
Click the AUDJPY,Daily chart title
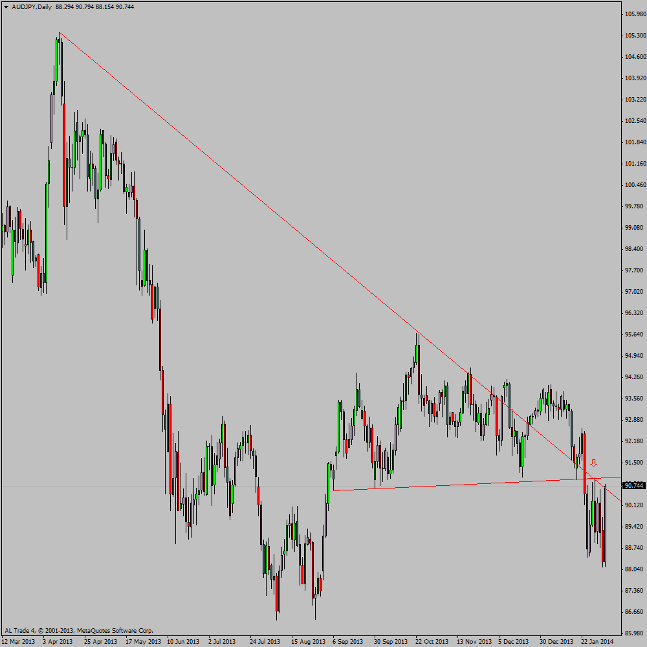click(x=32, y=7)
